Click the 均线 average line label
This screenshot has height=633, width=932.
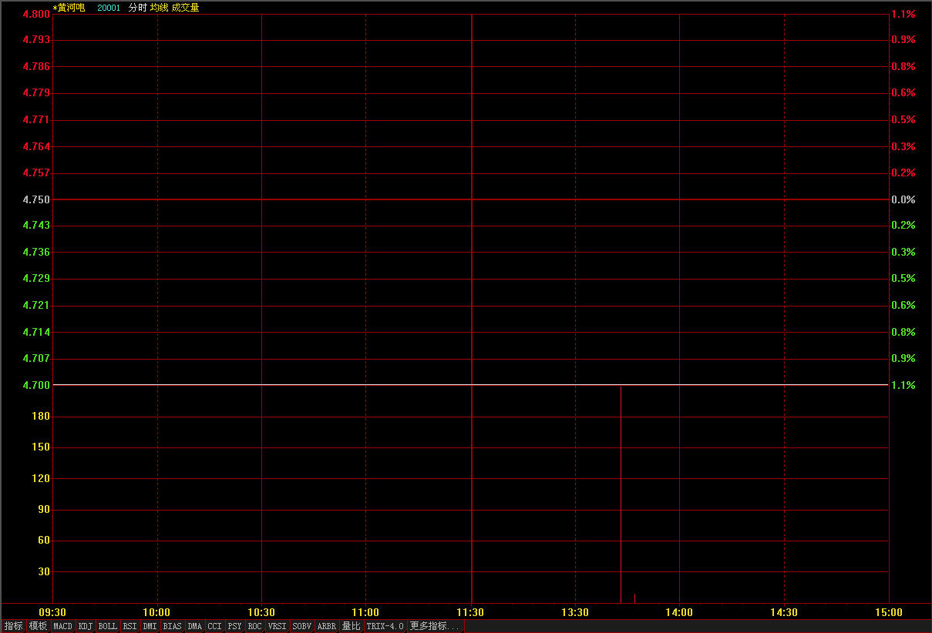(159, 8)
